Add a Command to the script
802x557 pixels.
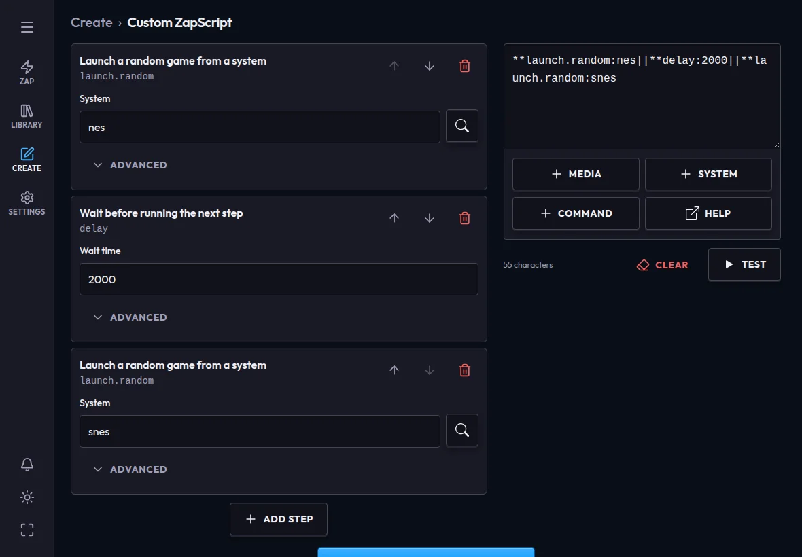(576, 213)
